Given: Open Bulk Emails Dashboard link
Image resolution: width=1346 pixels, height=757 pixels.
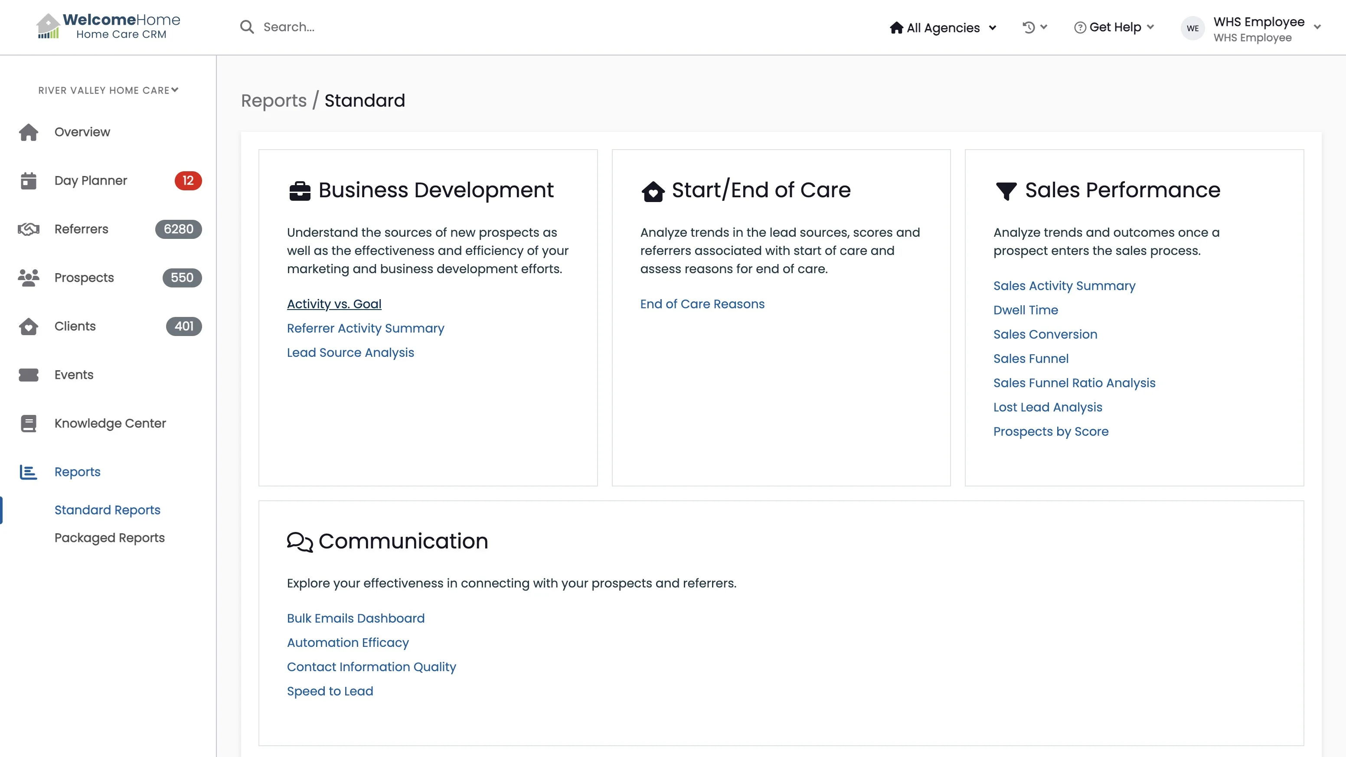Looking at the screenshot, I should (355, 619).
